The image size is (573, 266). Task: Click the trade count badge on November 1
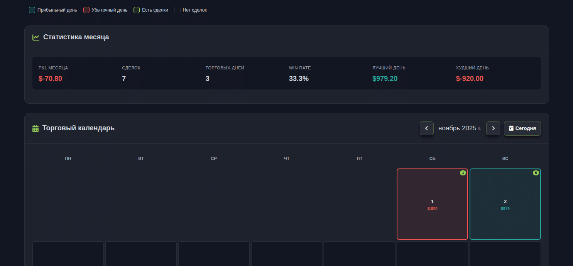[463, 173]
